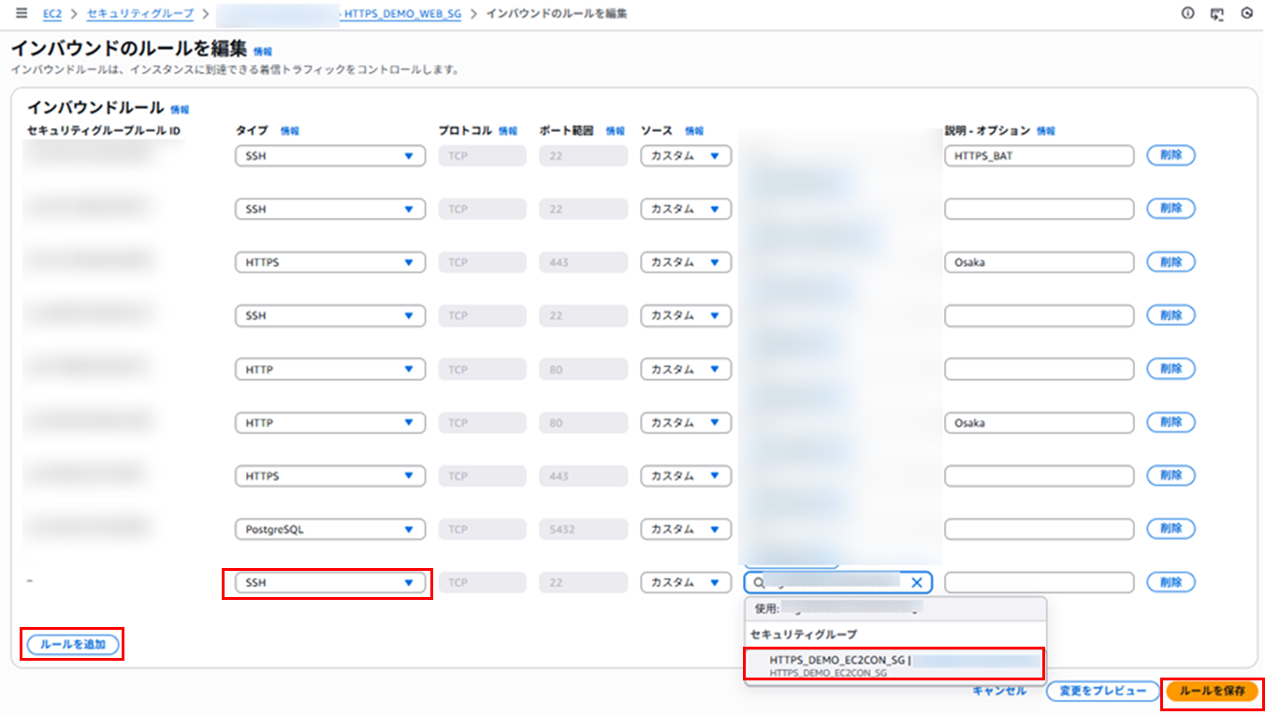This screenshot has height=715, width=1265.
Task: Open カスタム source dropdown in HTTPS_BAT row
Action: tap(686, 156)
